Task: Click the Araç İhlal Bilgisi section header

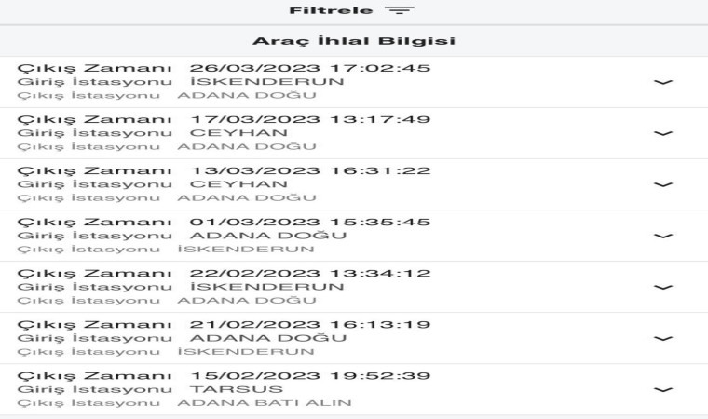Action: click(353, 41)
